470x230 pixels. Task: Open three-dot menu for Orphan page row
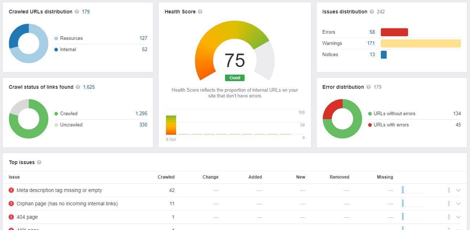pyautogui.click(x=449, y=204)
